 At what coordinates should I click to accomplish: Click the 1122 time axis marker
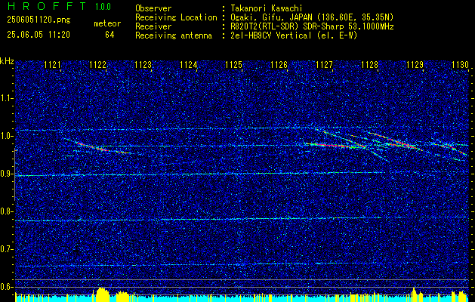[x=98, y=65]
